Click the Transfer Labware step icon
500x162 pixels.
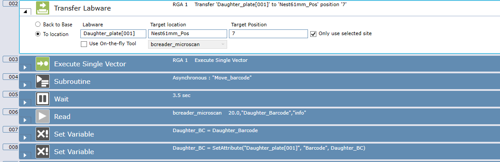43,8
